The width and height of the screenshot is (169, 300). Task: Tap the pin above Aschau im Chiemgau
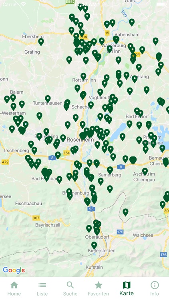click(x=145, y=172)
